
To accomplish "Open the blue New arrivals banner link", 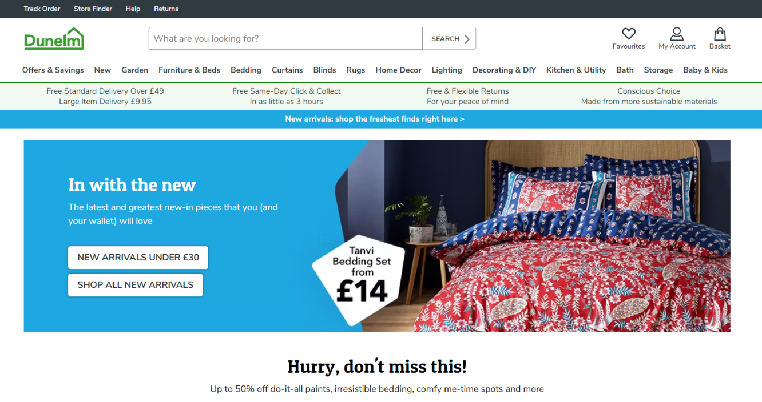I will (x=375, y=119).
